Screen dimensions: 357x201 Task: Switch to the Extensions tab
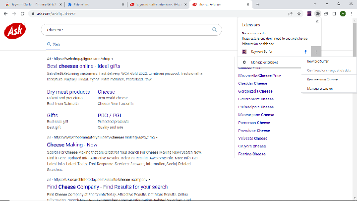pos(96,4)
